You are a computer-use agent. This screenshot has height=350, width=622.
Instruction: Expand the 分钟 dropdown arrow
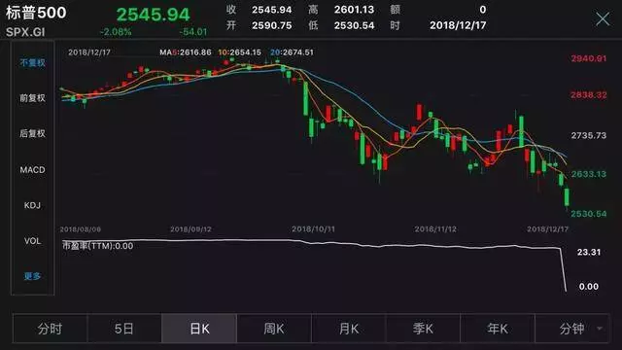point(600,329)
